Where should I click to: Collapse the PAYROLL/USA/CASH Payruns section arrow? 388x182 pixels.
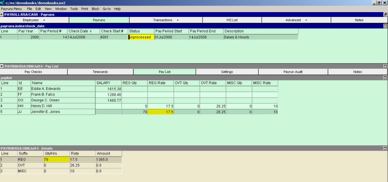pos(2,15)
